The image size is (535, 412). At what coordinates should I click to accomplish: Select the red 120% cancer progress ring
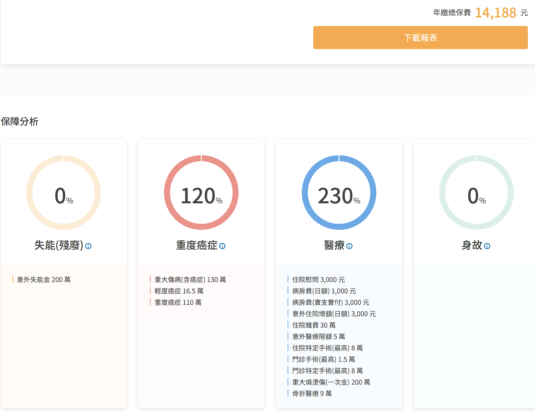201,193
